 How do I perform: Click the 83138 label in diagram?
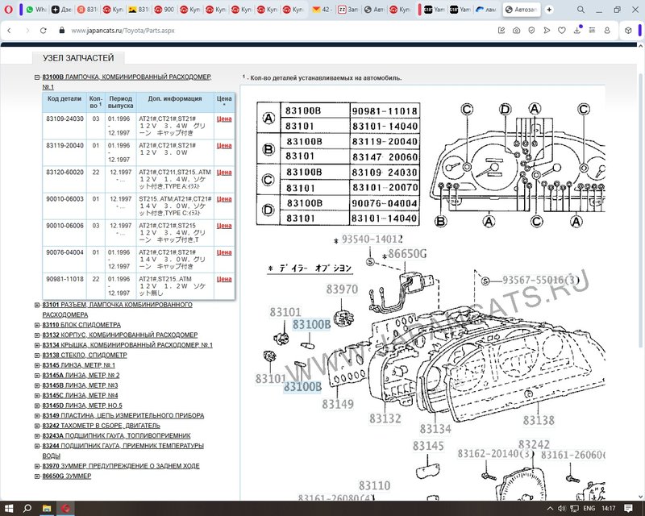(539, 420)
